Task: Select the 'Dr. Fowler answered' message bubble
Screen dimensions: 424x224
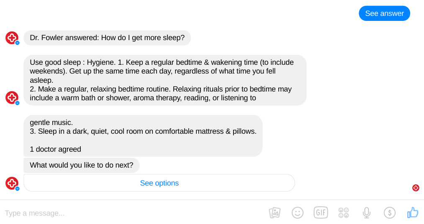Action: [x=107, y=38]
